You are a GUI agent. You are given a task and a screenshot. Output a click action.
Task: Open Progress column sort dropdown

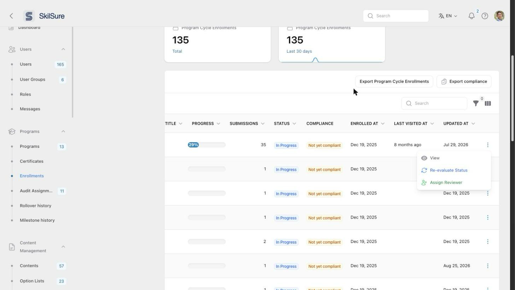[218, 124]
